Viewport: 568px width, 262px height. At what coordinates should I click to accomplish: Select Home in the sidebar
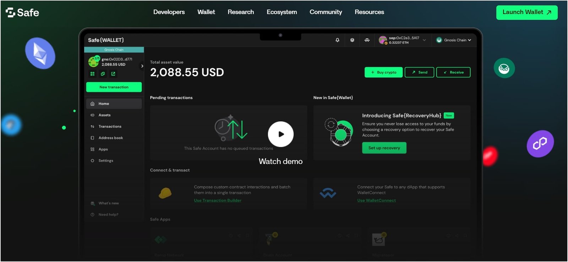pyautogui.click(x=114, y=104)
